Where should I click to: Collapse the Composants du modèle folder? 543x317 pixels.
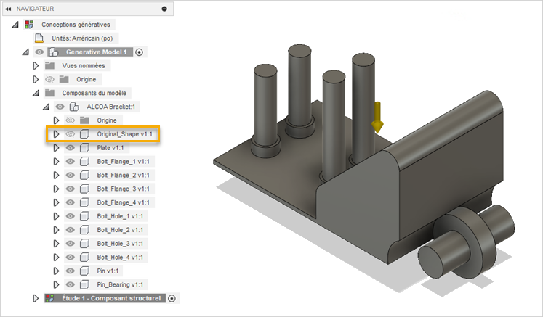point(36,93)
